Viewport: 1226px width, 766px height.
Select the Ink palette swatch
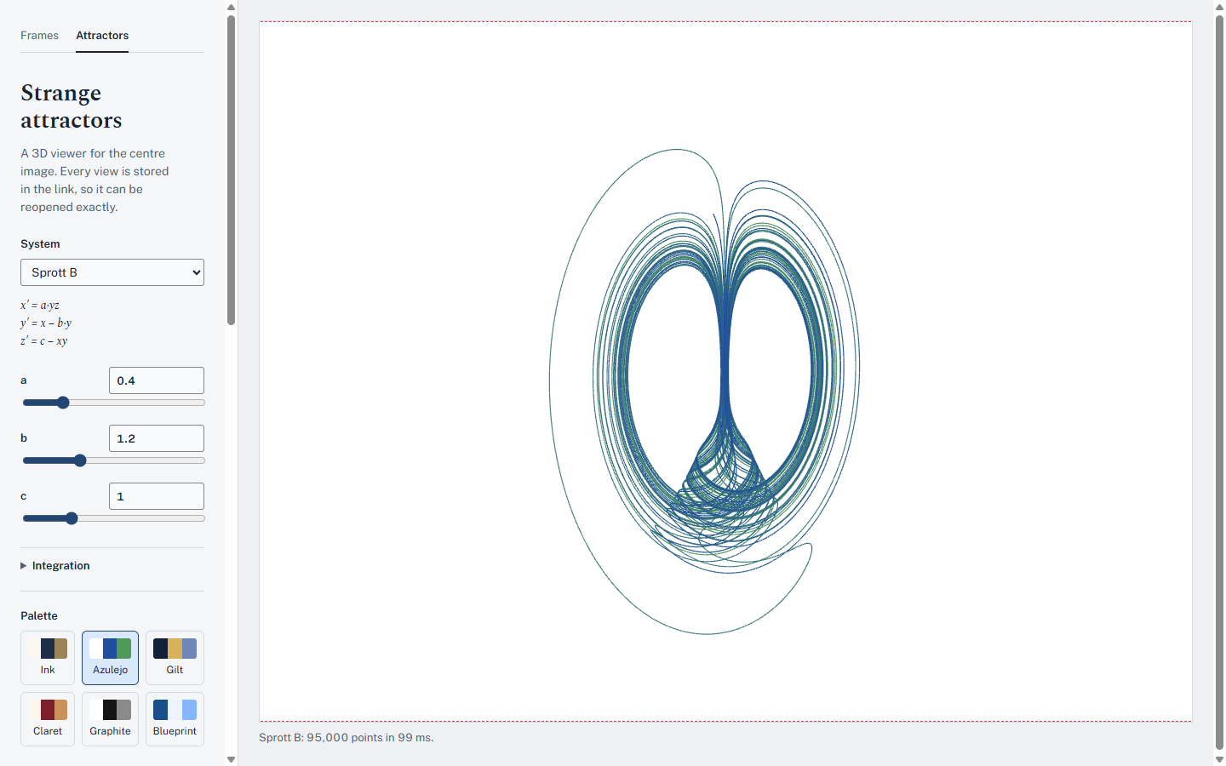[48, 657]
